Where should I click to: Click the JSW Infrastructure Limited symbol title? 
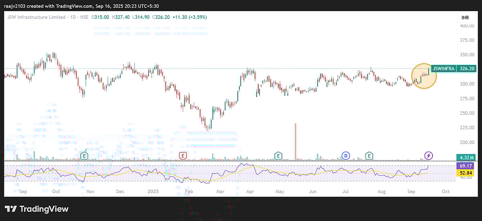coord(36,17)
